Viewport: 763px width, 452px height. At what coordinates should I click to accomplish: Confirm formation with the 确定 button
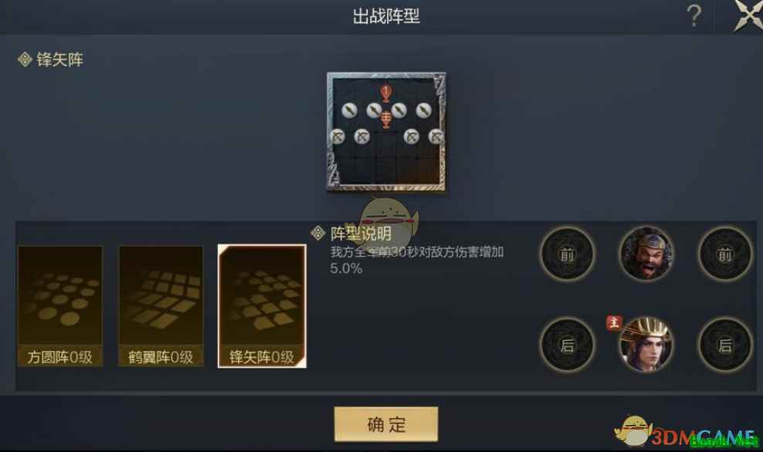click(x=386, y=424)
